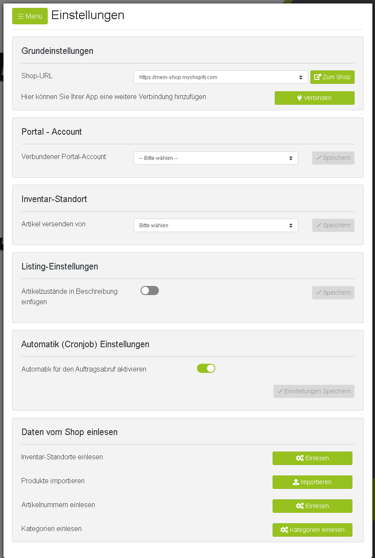Expand the Artikel versenden von dropdown
The image size is (375, 558).
pos(216,225)
